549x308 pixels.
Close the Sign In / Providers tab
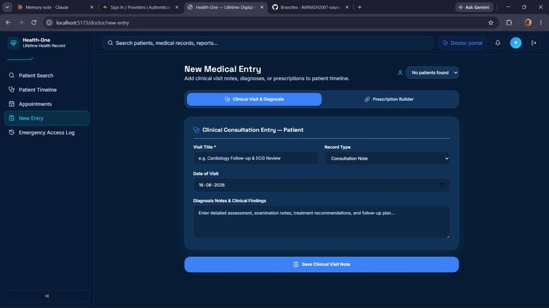(x=177, y=7)
